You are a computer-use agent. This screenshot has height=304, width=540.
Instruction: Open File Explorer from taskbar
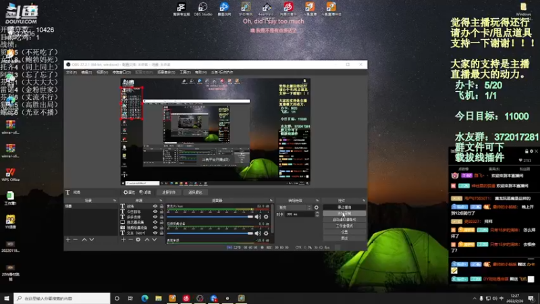click(x=159, y=298)
